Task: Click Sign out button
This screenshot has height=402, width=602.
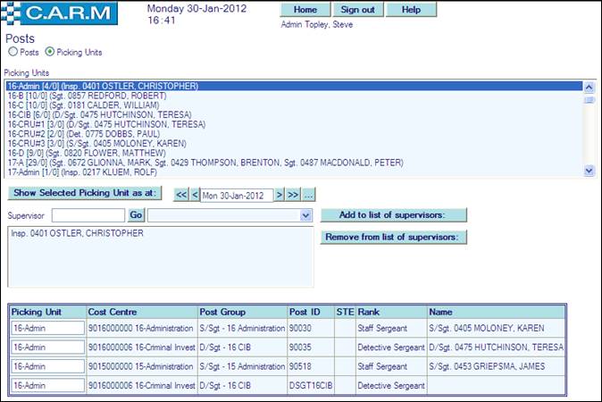Action: click(x=357, y=10)
